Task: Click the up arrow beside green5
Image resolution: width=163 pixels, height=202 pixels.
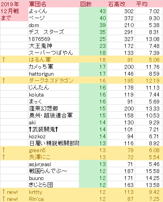Action: (3, 150)
